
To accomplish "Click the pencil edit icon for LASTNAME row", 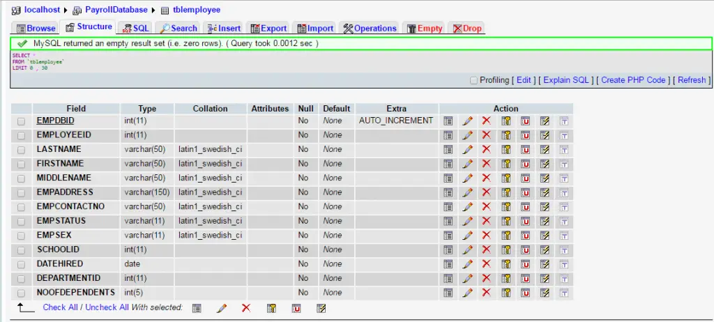I will point(467,149).
